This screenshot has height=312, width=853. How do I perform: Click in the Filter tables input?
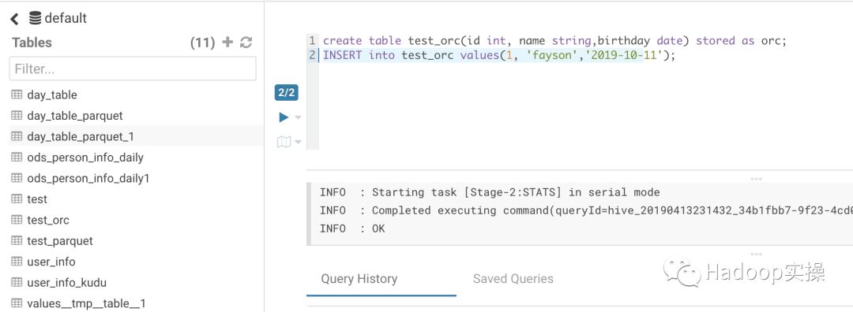pos(133,69)
